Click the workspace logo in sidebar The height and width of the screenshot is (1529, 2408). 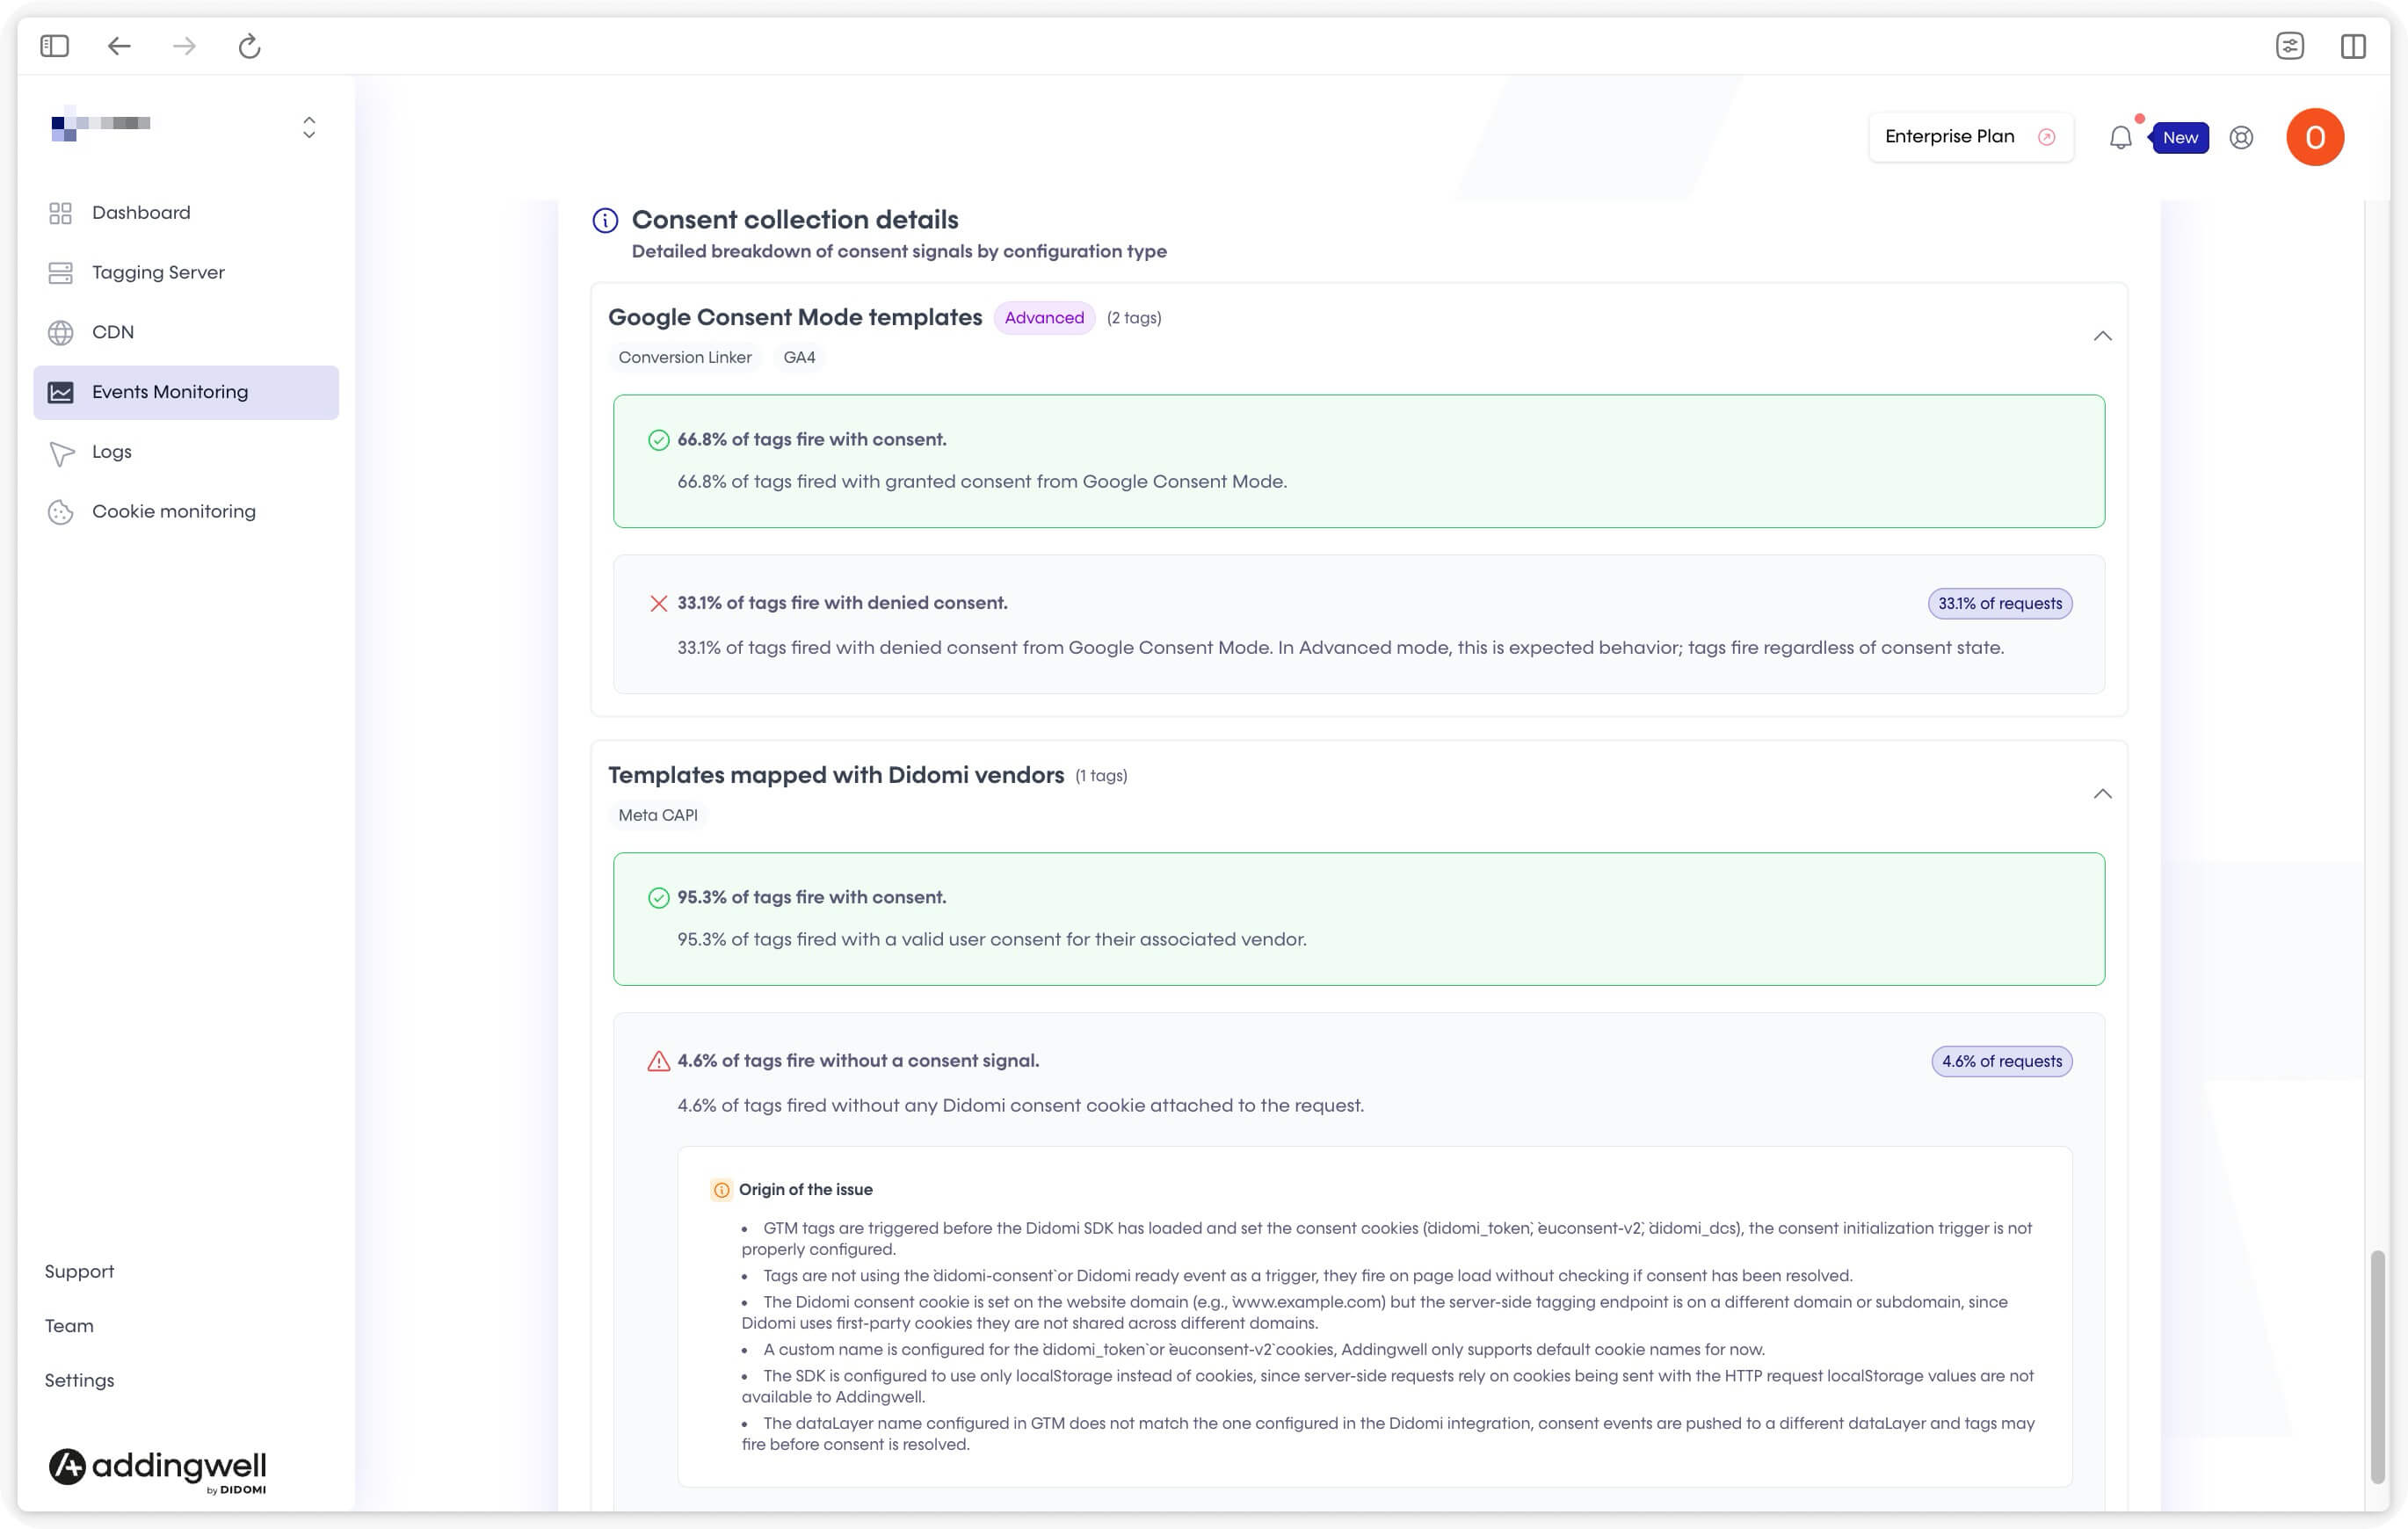(101, 124)
